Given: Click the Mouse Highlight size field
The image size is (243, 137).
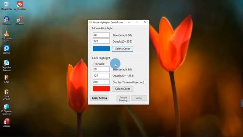Looking at the screenshot, I should (101, 35).
